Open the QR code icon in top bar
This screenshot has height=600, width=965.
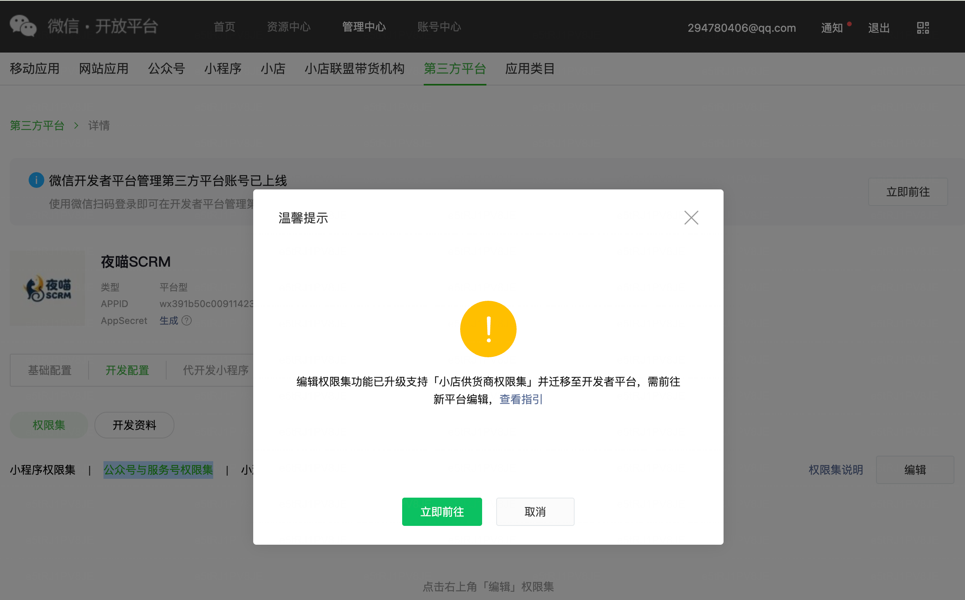923,28
